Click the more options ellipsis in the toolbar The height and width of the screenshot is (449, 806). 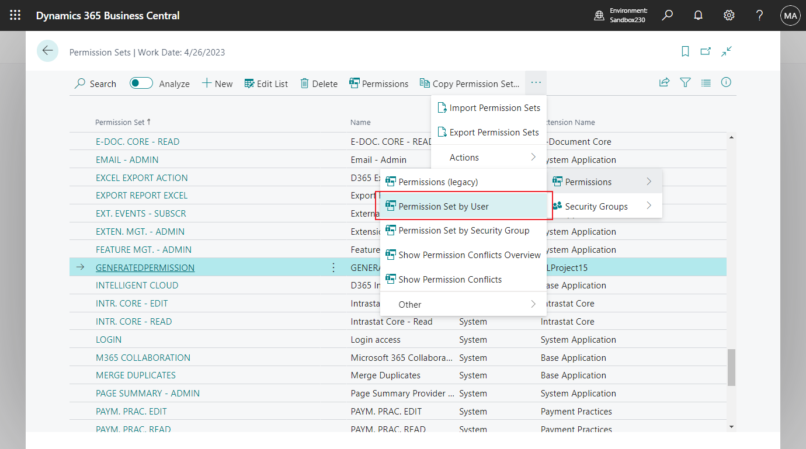(535, 83)
